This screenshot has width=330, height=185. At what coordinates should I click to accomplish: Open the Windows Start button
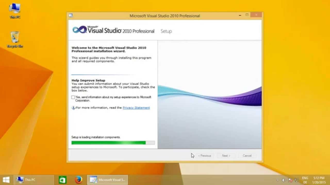[x=6, y=180]
